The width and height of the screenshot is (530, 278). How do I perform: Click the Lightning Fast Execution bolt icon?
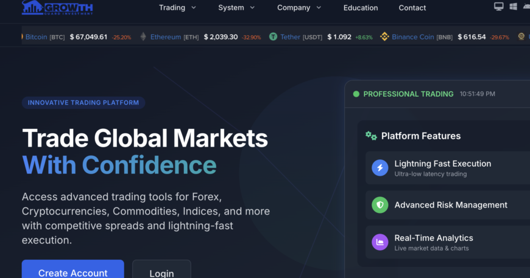(380, 168)
